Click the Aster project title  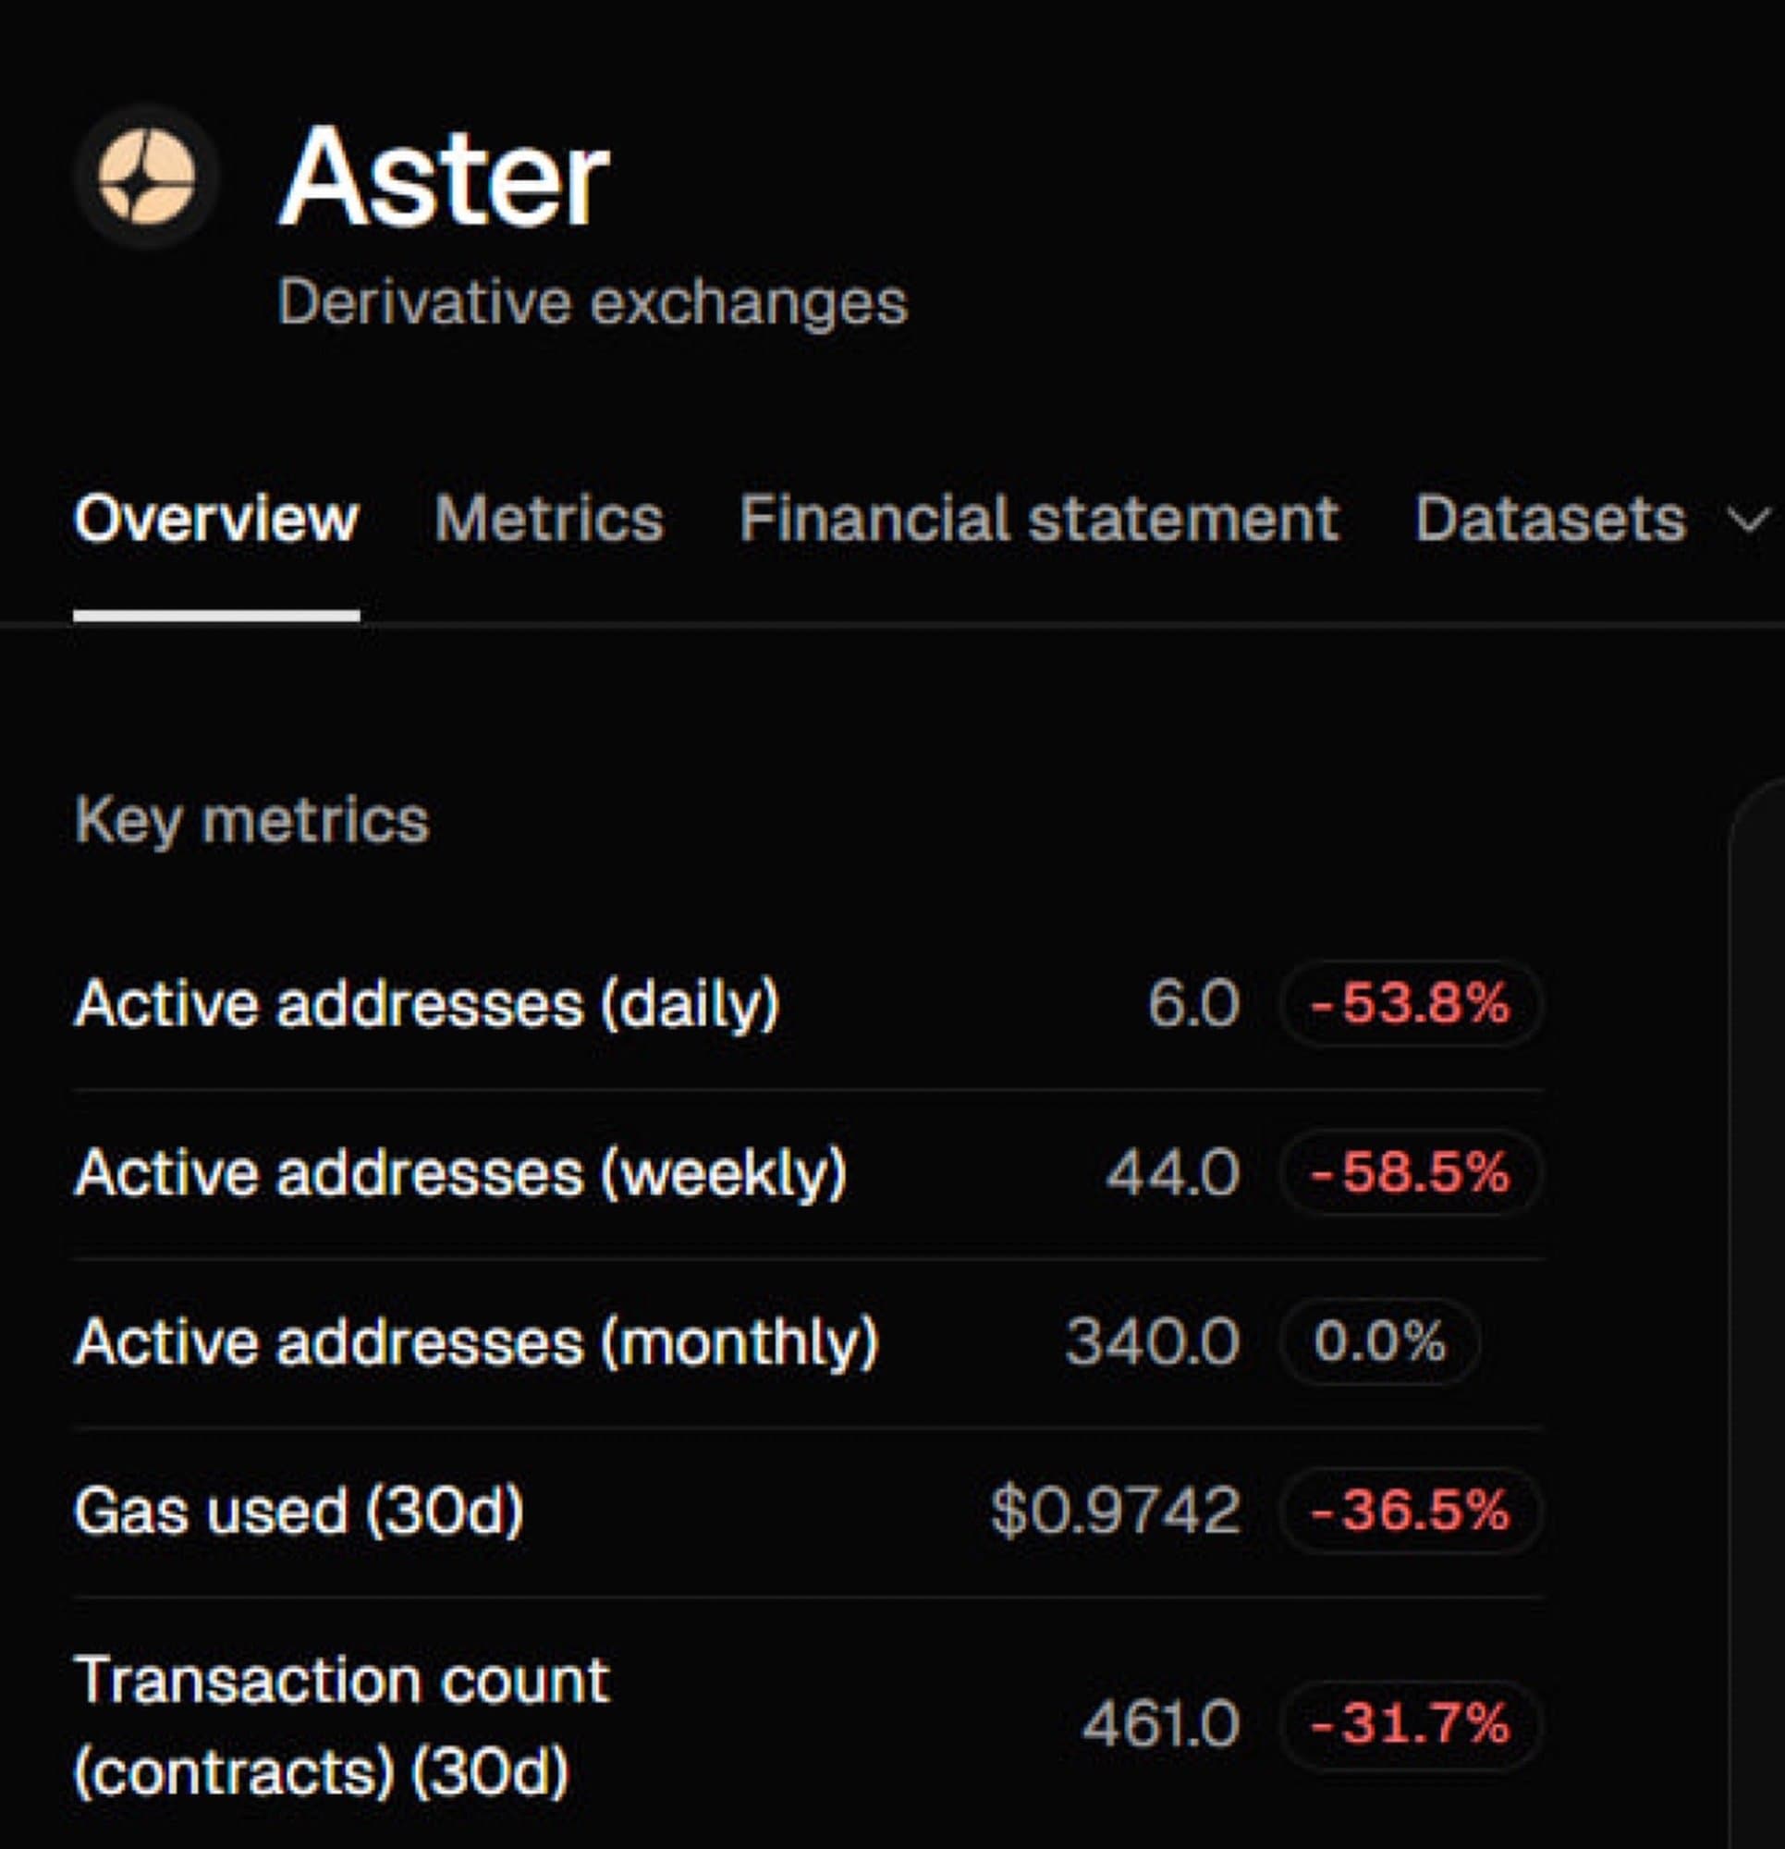coord(444,178)
